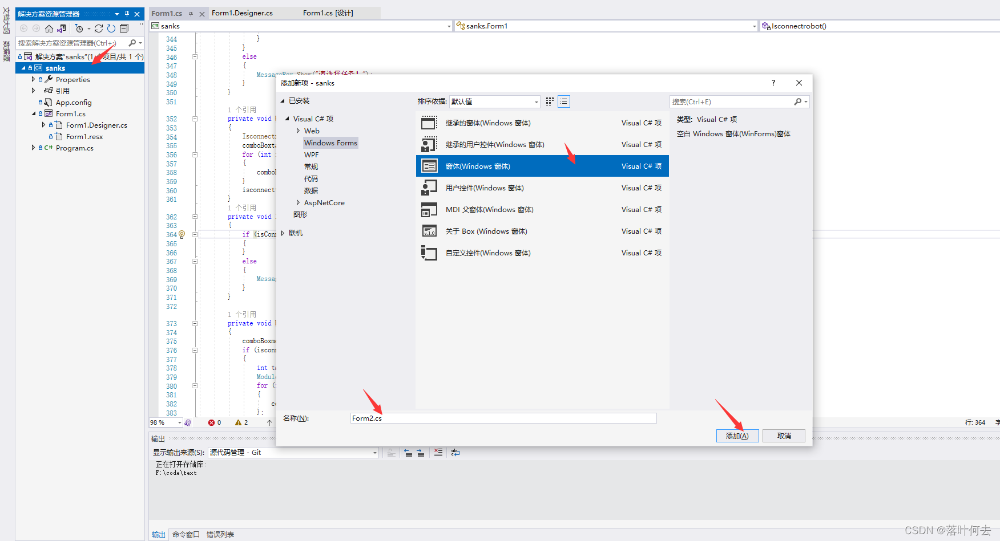Open the sanks project navigation dropdown
This screenshot has width=1000, height=541.
301,26
